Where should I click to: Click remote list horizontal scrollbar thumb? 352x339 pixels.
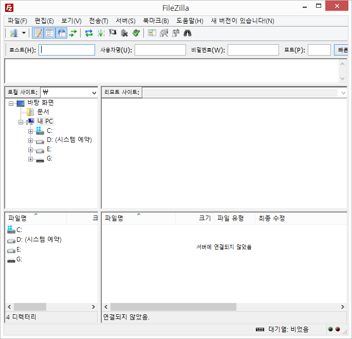pos(173,307)
